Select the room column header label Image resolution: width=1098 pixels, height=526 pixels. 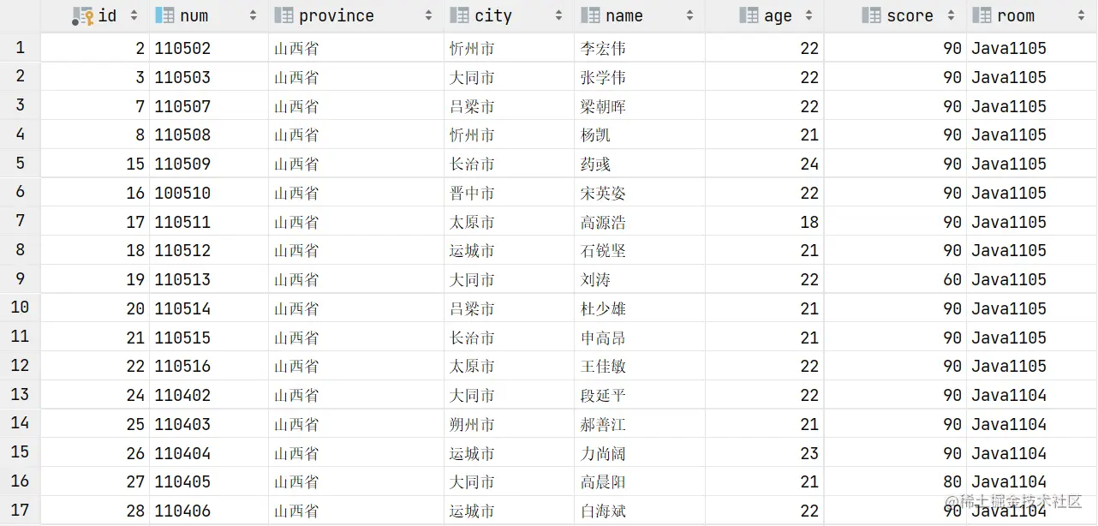coord(1016,16)
